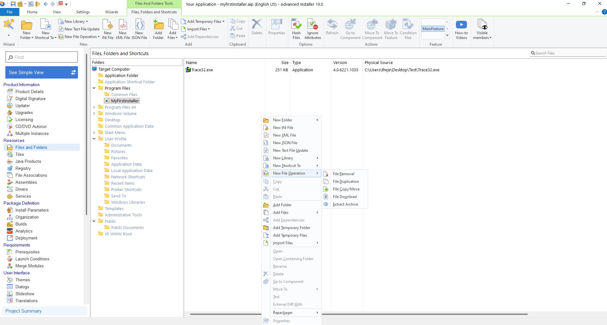607x325 pixels.
Task: Expand the Program Files 64 node
Action: (x=94, y=107)
